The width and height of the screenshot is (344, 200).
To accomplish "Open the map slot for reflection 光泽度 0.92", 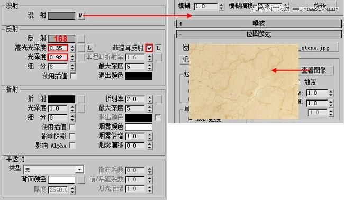I will (81, 57).
